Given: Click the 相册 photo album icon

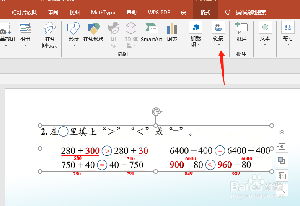Looking at the screenshot, I should (x=25, y=28).
